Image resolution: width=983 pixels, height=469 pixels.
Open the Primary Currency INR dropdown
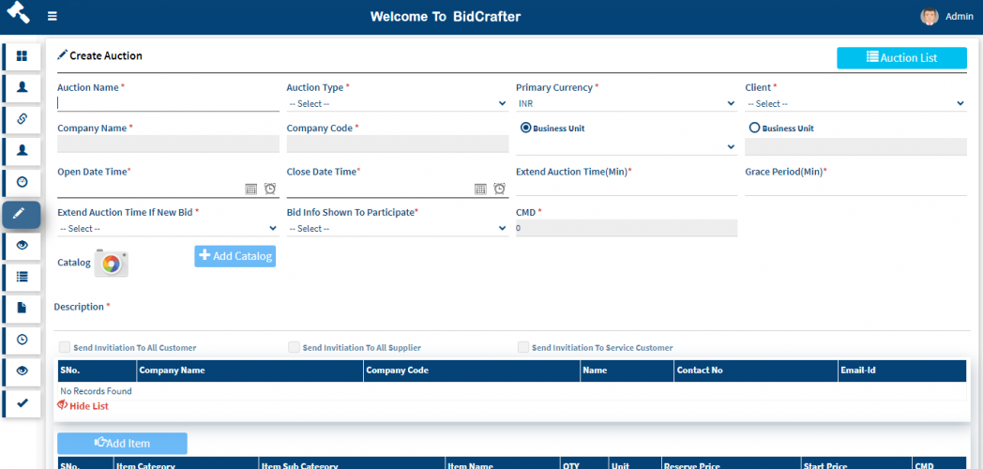[x=627, y=103]
